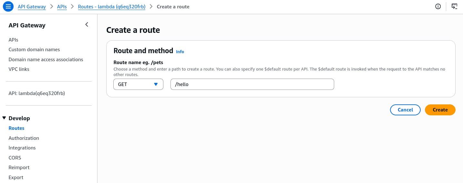The width and height of the screenshot is (463, 183).
Task: Open Domain name access associations
Action: [x=46, y=60]
